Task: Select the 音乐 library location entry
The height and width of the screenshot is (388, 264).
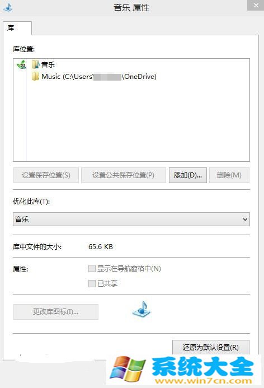Action: [x=43, y=64]
